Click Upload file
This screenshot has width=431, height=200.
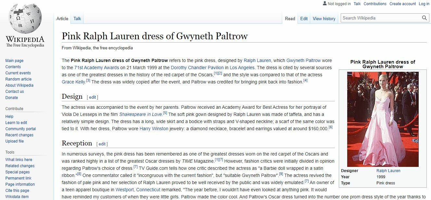15,141
